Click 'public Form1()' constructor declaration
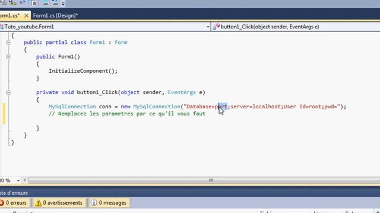 pyautogui.click(x=58, y=57)
